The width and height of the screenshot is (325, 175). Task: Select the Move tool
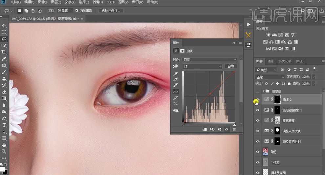[4, 26]
